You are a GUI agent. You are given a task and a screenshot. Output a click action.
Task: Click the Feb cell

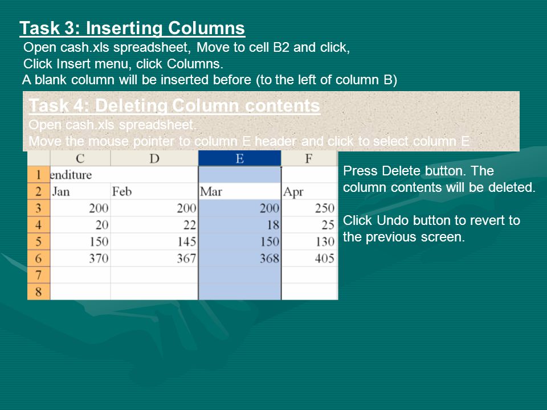point(154,191)
